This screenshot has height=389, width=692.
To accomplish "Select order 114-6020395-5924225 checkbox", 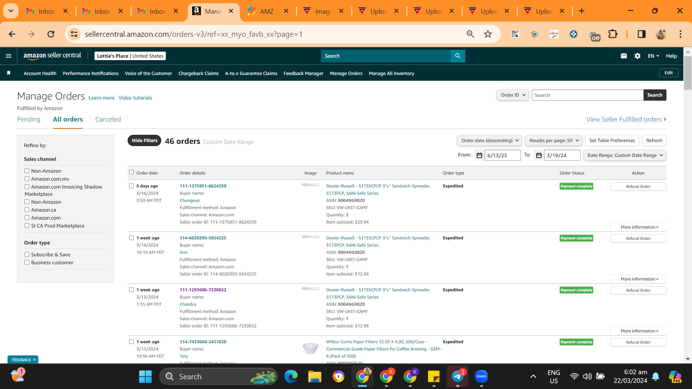I will point(132,238).
